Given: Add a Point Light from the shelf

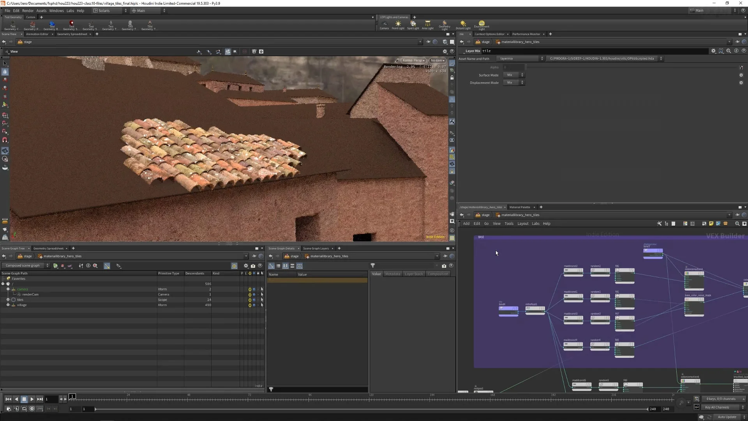Looking at the screenshot, I should 398,25.
